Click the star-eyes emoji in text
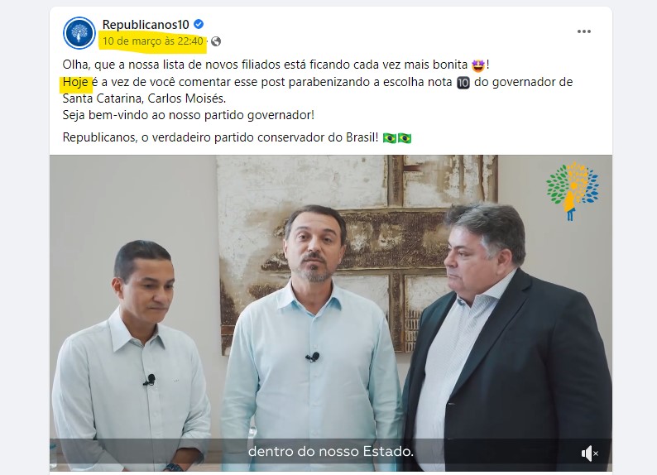Screen dimensions: 657x475 (x=478, y=65)
